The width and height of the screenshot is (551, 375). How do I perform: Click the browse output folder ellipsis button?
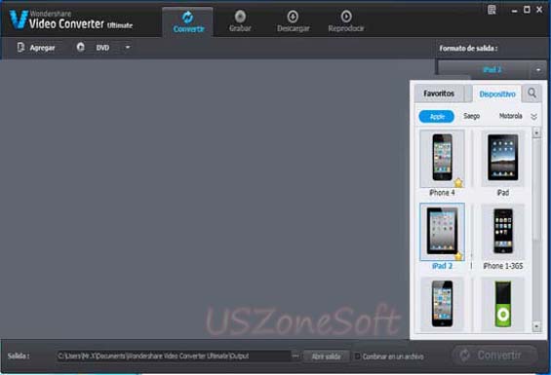pos(295,356)
